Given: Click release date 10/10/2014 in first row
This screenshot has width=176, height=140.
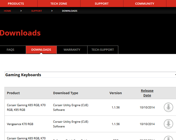Looking at the screenshot, I should tap(147, 107).
